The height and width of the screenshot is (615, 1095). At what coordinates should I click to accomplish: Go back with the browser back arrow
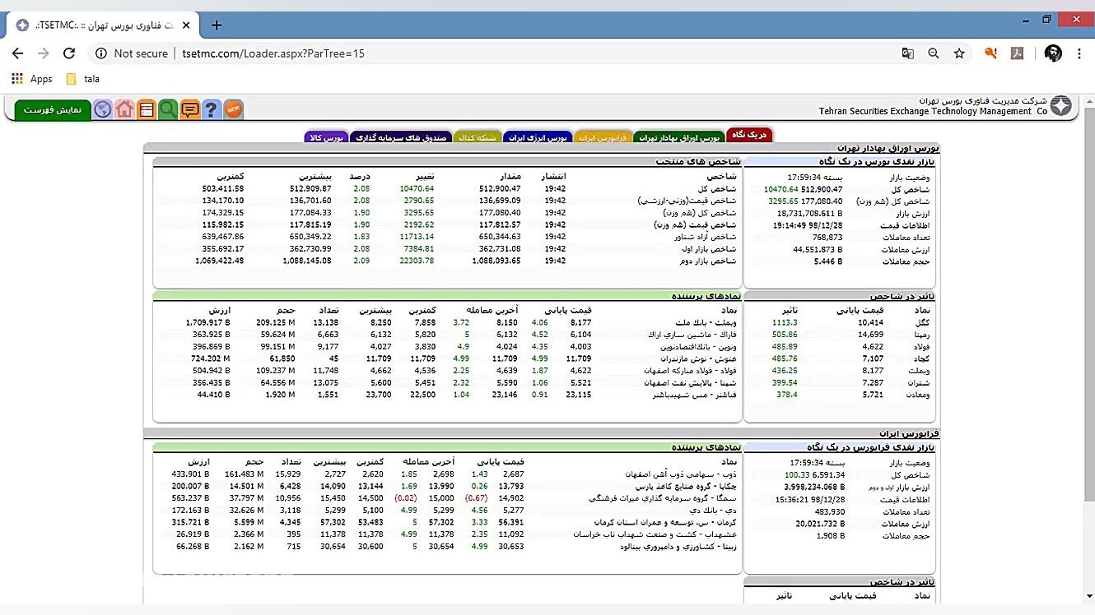point(17,53)
